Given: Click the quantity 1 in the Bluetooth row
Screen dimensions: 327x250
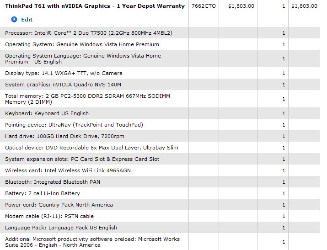Looking at the screenshot, I should tap(284, 182).
